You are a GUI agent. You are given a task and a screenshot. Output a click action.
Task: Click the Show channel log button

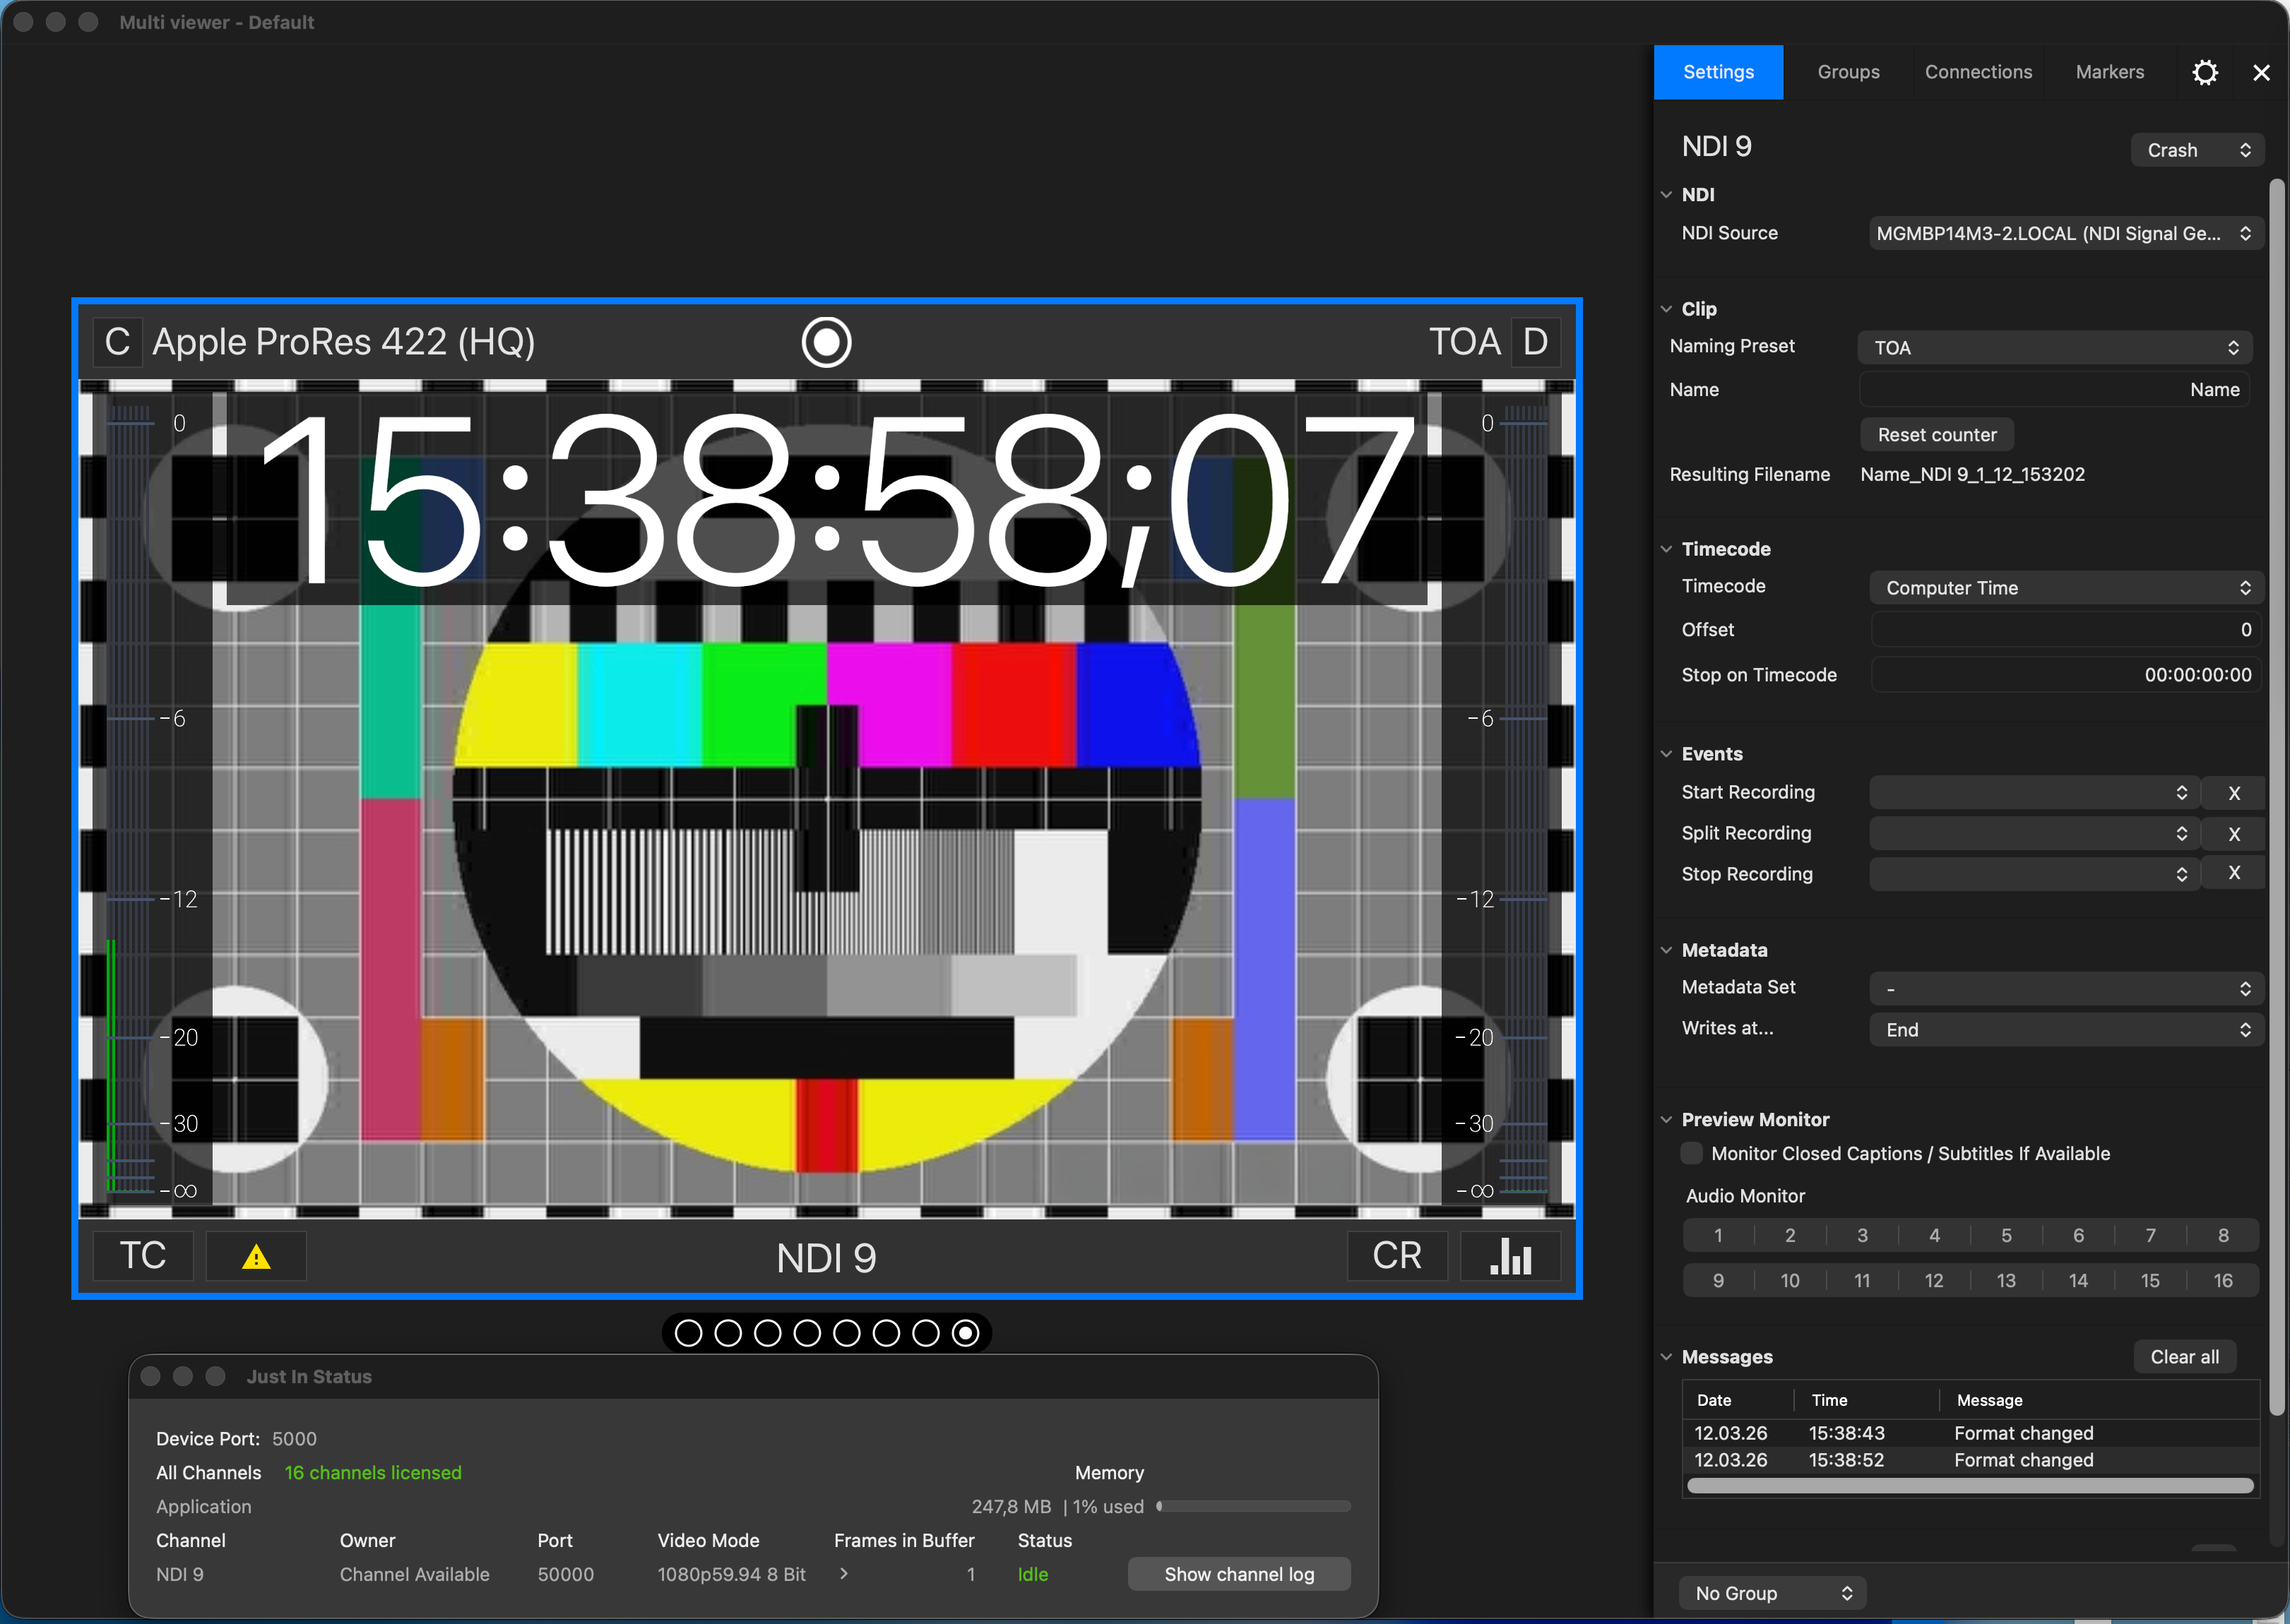pos(1238,1574)
